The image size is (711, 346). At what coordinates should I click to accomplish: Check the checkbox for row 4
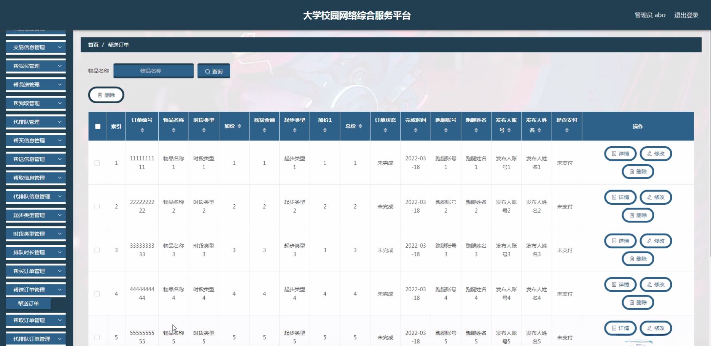(97, 294)
